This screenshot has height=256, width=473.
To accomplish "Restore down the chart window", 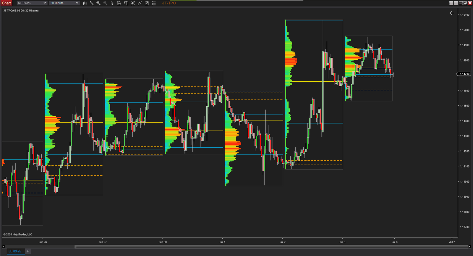I will coord(465,3).
